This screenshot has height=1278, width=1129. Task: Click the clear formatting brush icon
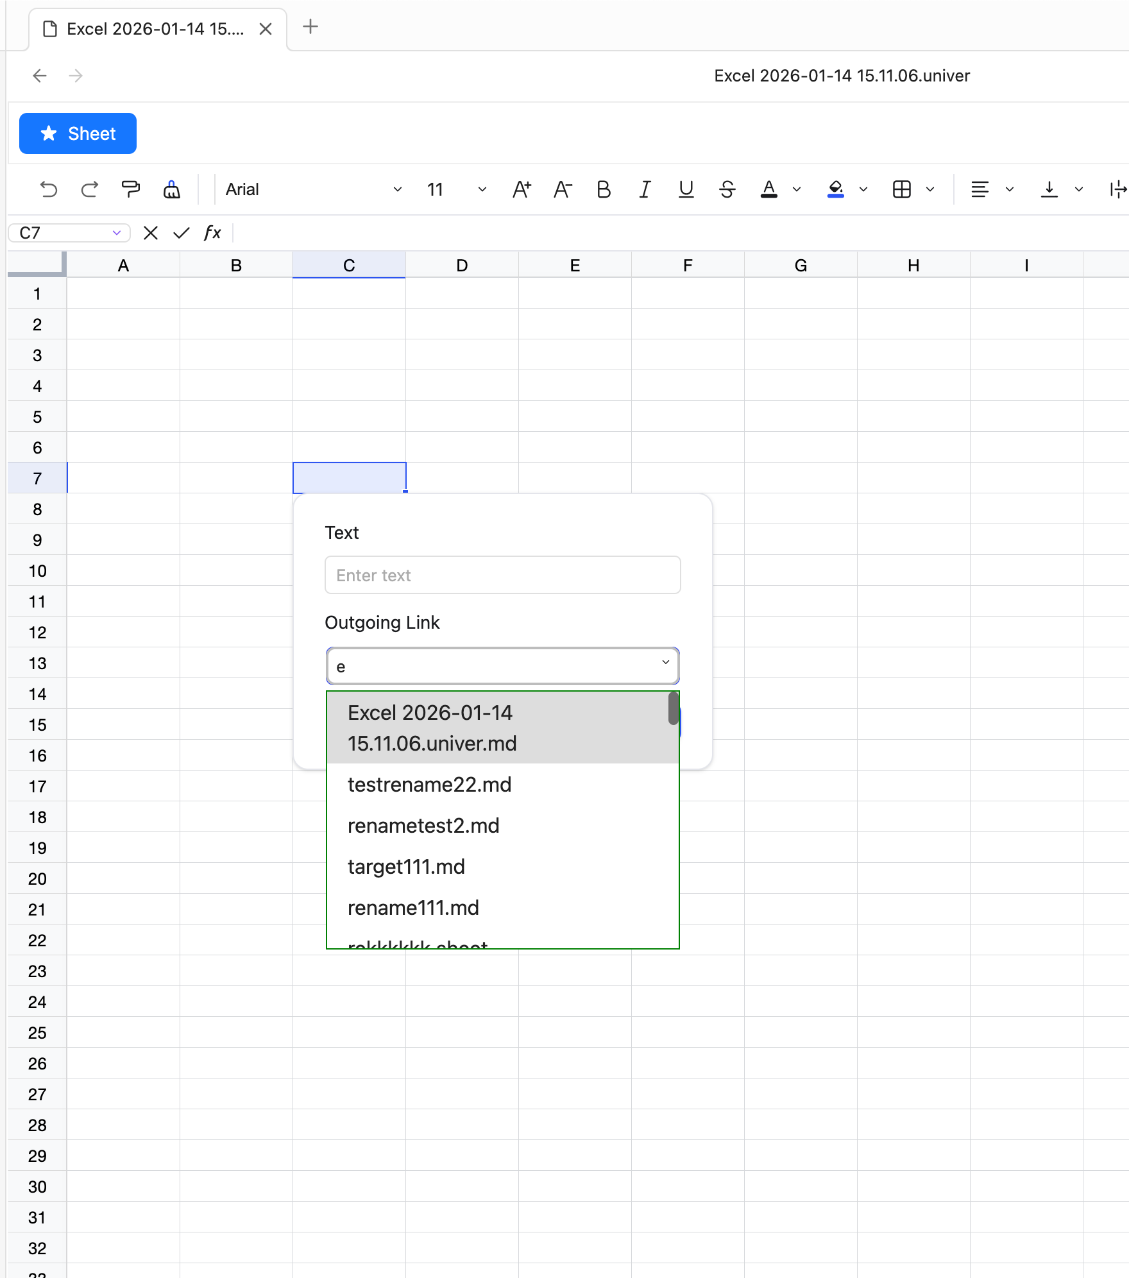click(x=171, y=189)
